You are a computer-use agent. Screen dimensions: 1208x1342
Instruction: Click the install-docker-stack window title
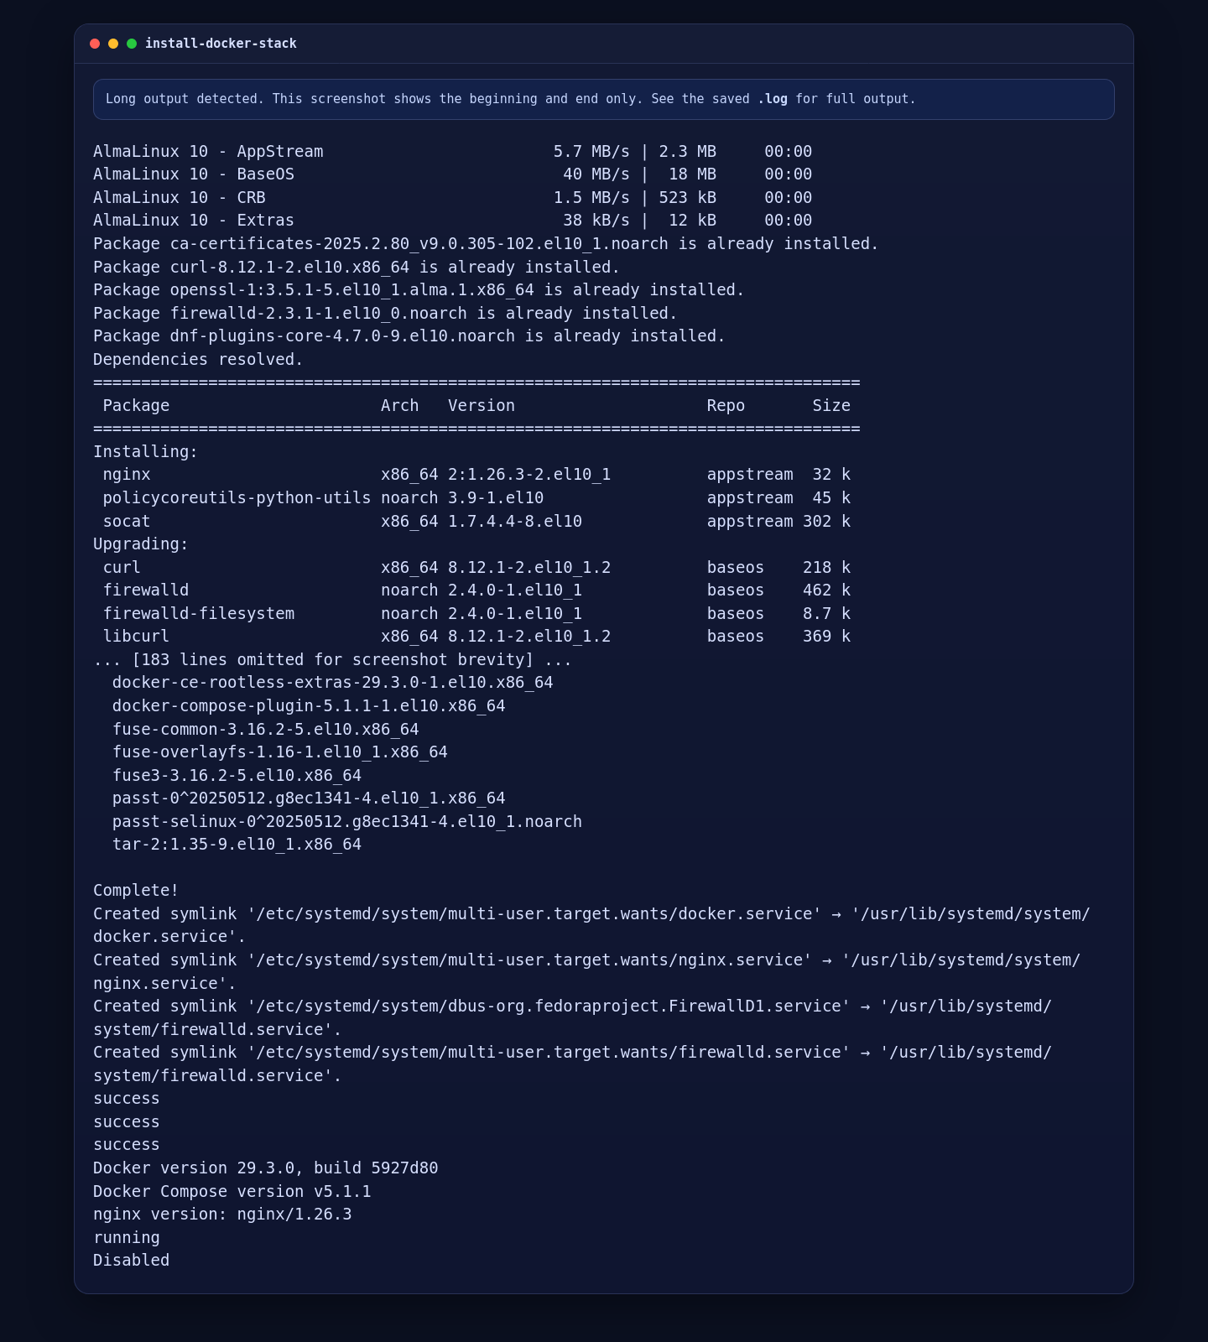pyautogui.click(x=221, y=44)
